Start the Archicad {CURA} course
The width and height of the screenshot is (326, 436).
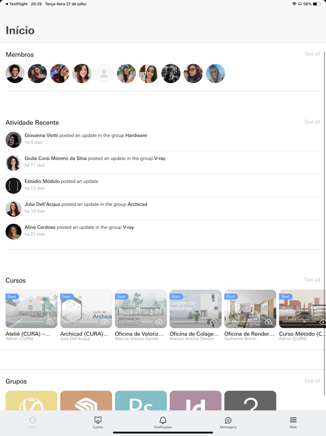tap(66, 297)
